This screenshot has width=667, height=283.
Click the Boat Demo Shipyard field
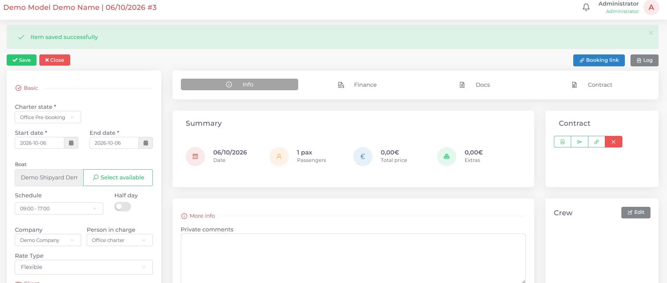[49, 178]
